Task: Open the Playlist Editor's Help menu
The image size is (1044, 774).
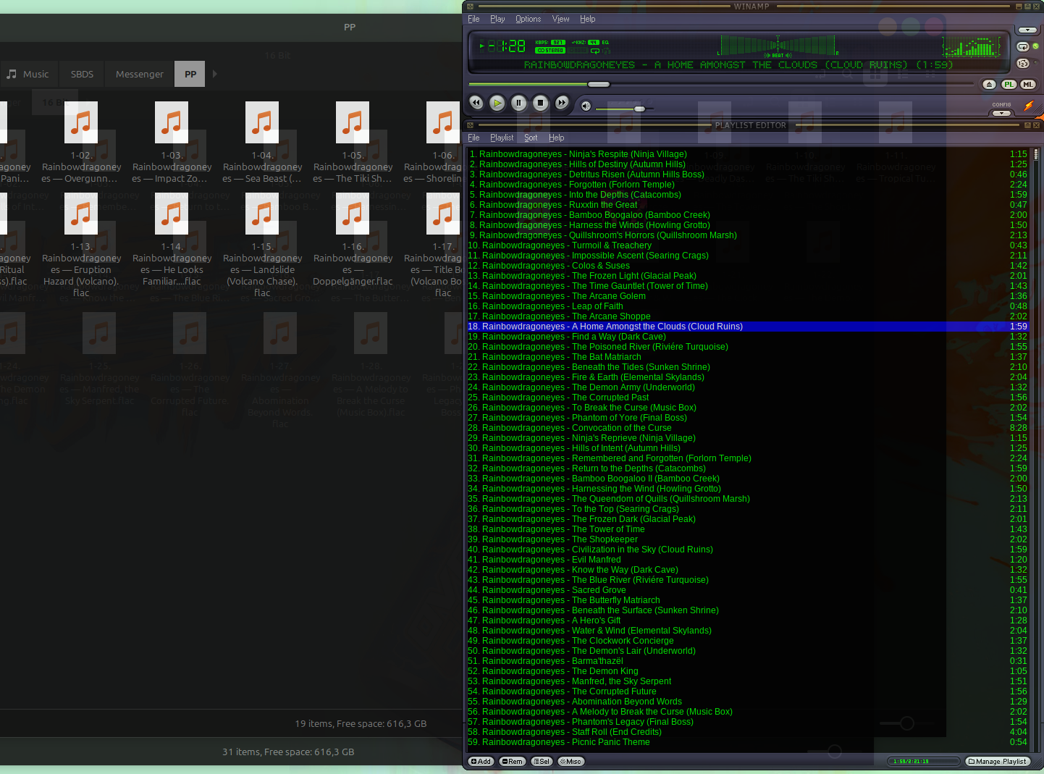Action: [556, 138]
